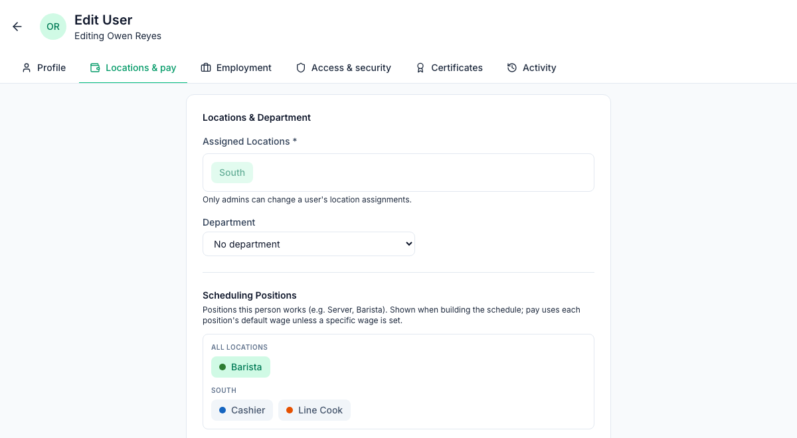Click the Activity history icon
This screenshot has height=438, width=797.
[x=512, y=68]
